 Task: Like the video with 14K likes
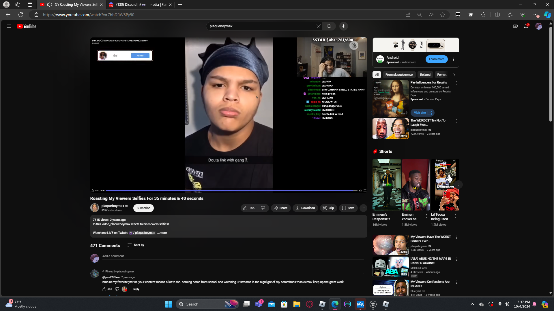(x=249, y=208)
